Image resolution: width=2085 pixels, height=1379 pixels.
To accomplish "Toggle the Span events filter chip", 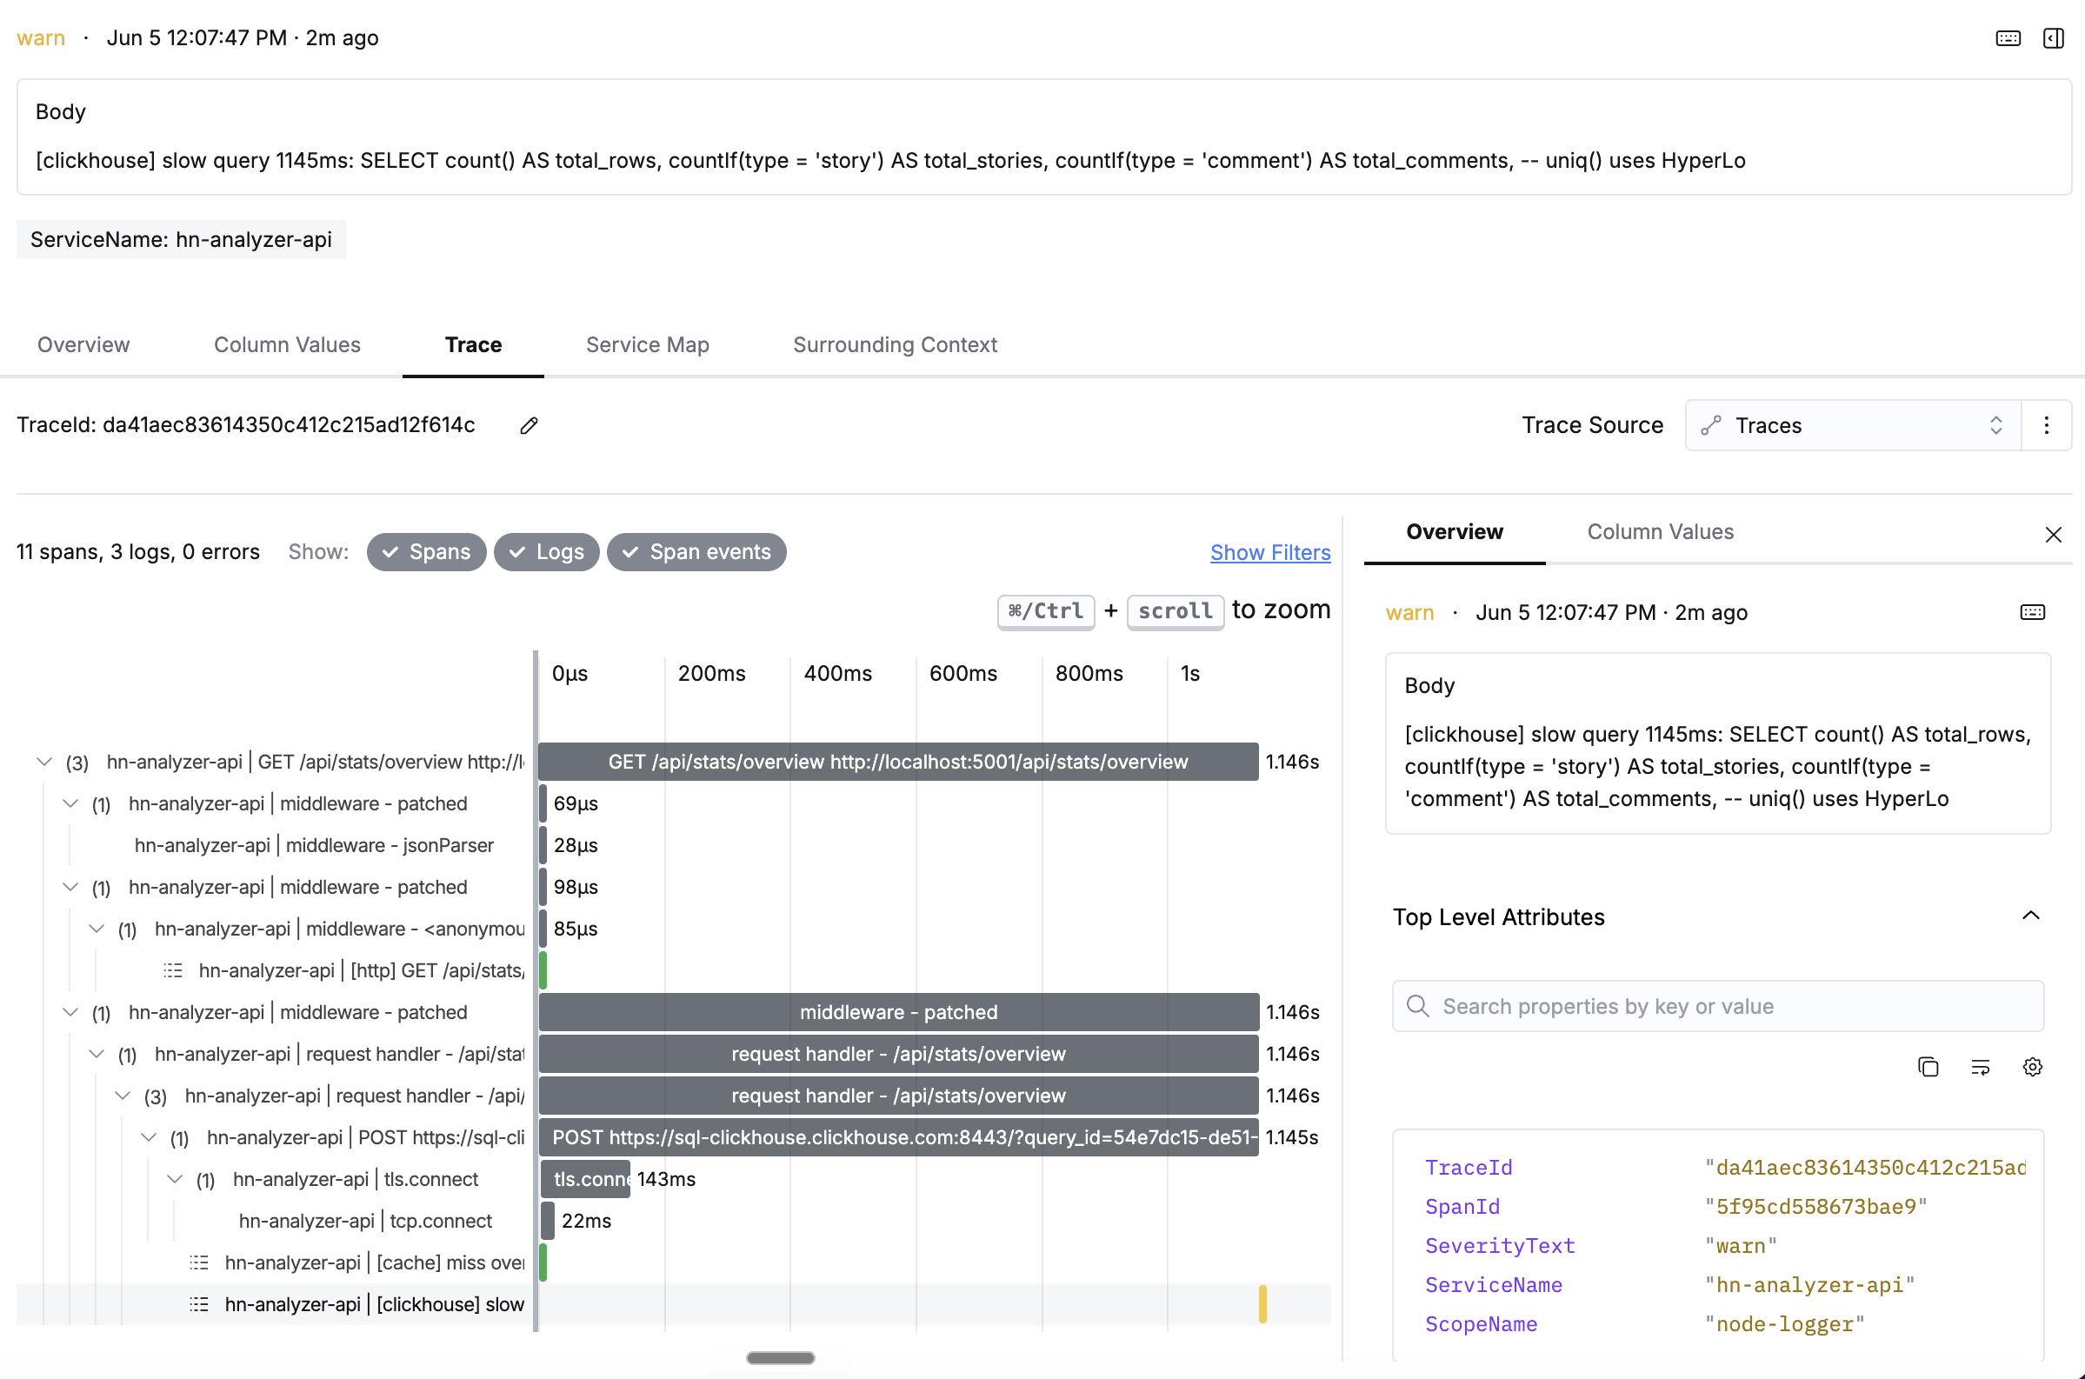I will tap(696, 552).
